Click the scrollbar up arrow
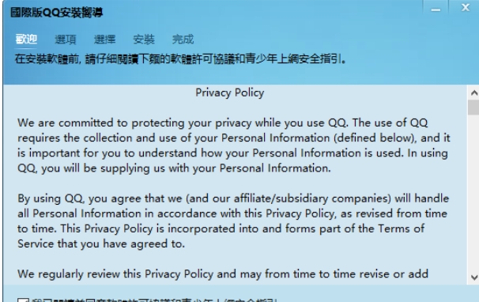 473,92
